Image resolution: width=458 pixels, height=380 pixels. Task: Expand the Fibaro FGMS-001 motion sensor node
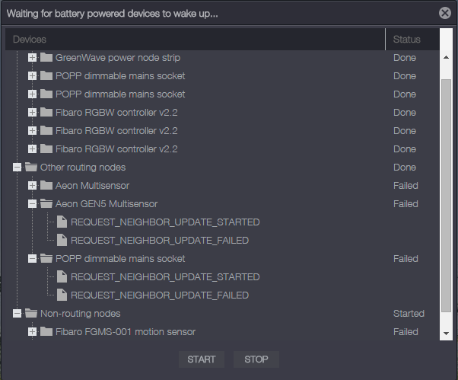[32, 332]
